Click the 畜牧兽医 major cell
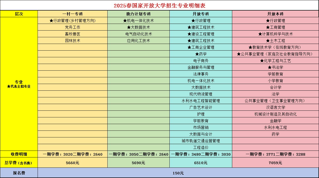 pyautogui.click(x=73, y=34)
